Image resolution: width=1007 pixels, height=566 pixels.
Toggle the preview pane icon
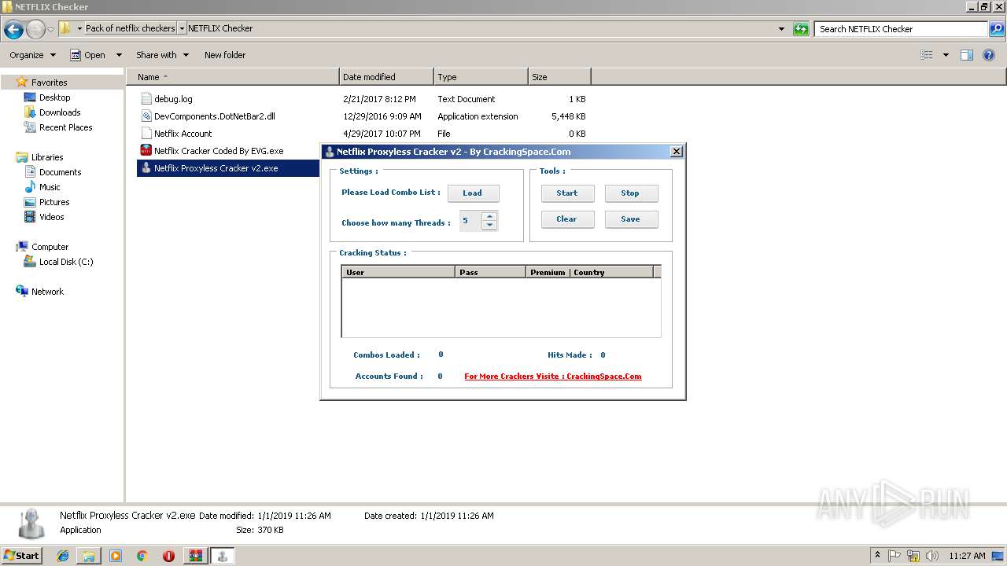967,55
